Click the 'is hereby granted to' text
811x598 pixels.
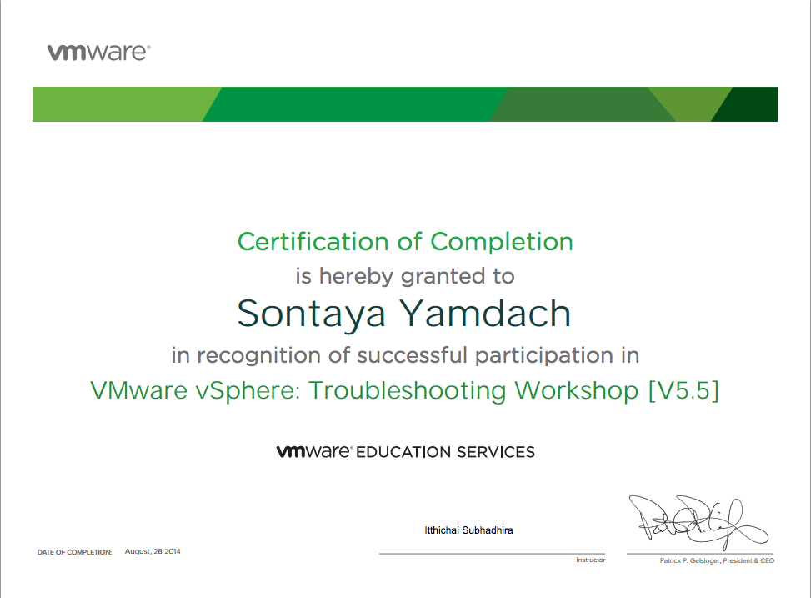pos(405,275)
